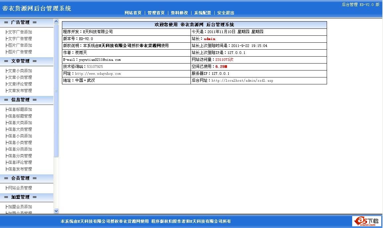
Task: Click the admin 站长 name
Action: [x=210, y=39]
